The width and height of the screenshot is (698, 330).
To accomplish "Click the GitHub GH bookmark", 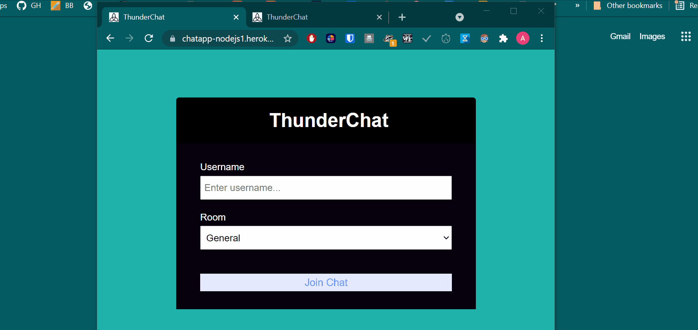I will tap(29, 6).
